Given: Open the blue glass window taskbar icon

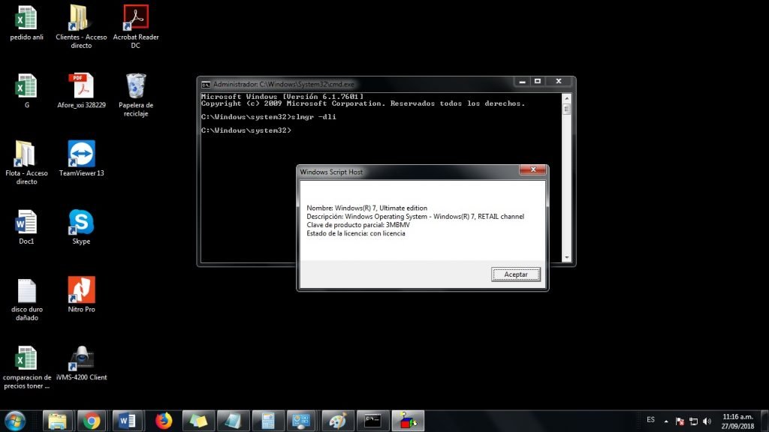Looking at the screenshot, I should pos(233,421).
